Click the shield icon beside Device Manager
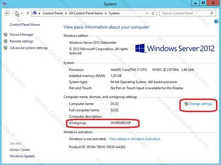 (x=5, y=35)
